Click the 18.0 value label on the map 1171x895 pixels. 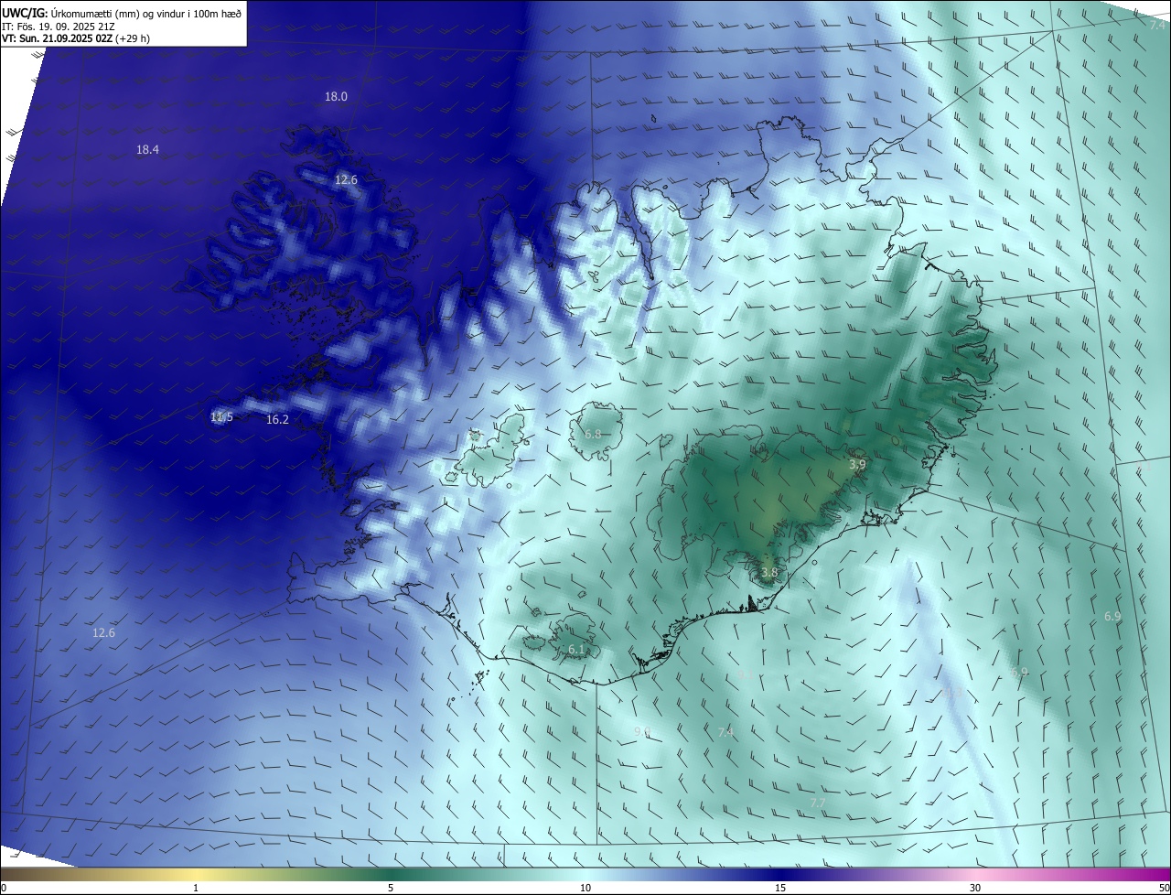336,96
